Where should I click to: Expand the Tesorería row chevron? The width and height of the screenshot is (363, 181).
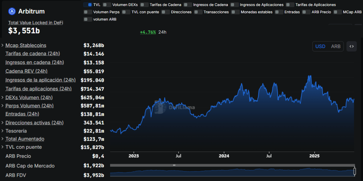coord(2,131)
